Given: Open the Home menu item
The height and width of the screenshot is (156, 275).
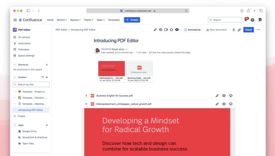Looking at the screenshot, I should (50, 20).
